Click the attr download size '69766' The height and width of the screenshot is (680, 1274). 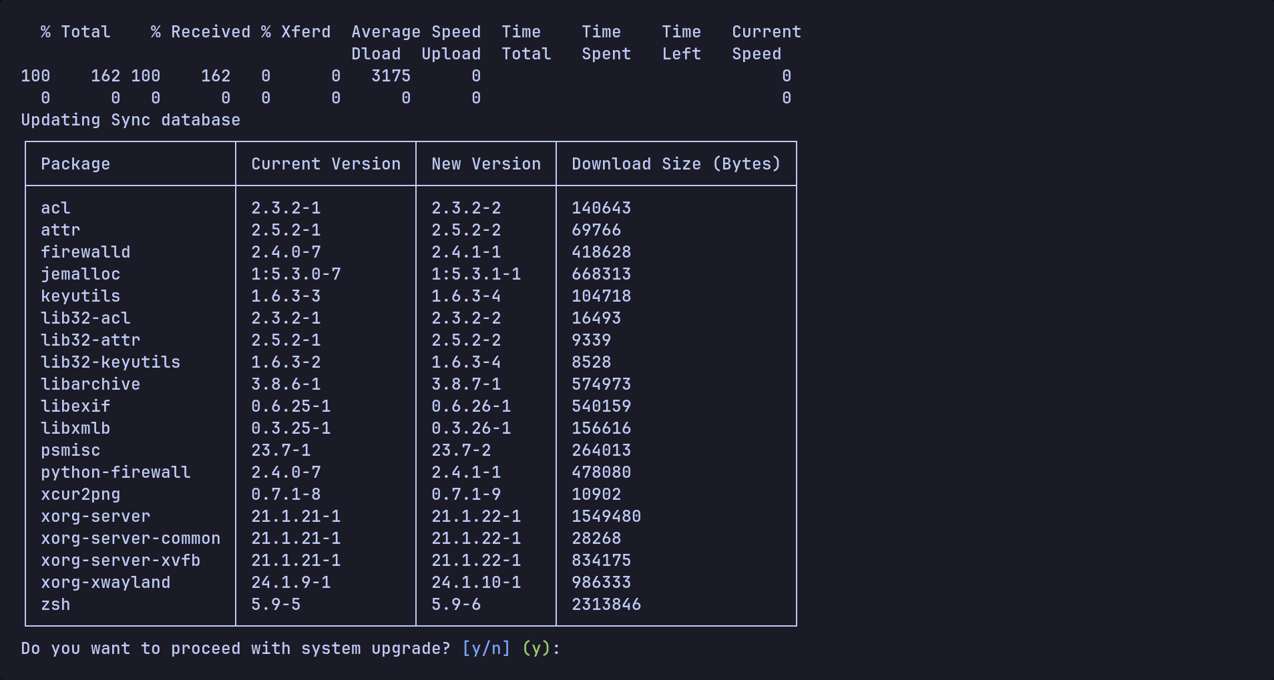[x=596, y=230]
